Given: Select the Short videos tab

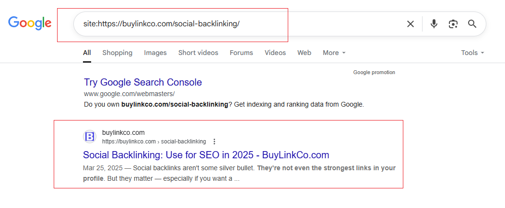Looking at the screenshot, I should [198, 53].
